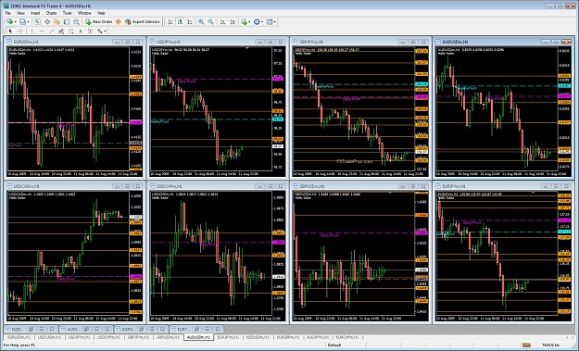Switch to the NZDUSDm,H1 chart tab
The width and height of the screenshot is (579, 351).
258,337
